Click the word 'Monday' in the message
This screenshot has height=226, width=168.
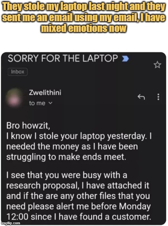135,206
